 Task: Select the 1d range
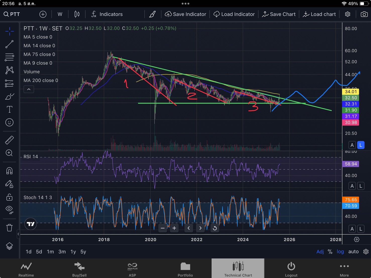29,252
